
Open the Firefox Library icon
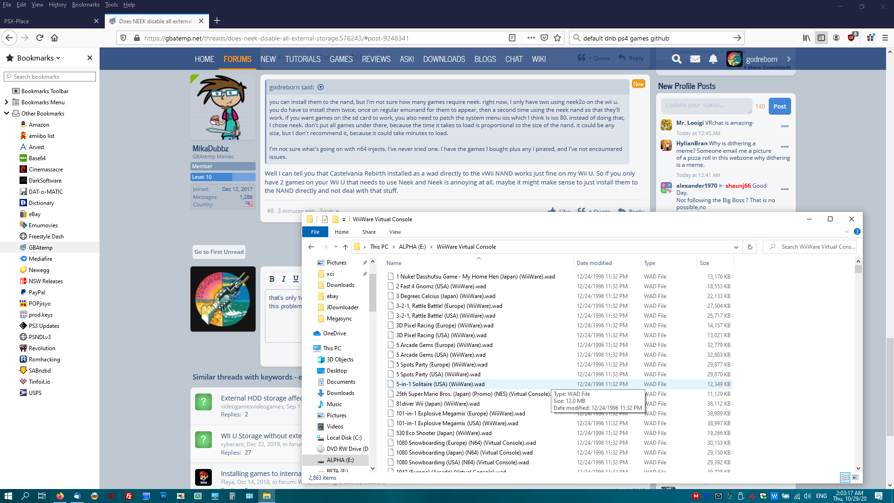(806, 38)
